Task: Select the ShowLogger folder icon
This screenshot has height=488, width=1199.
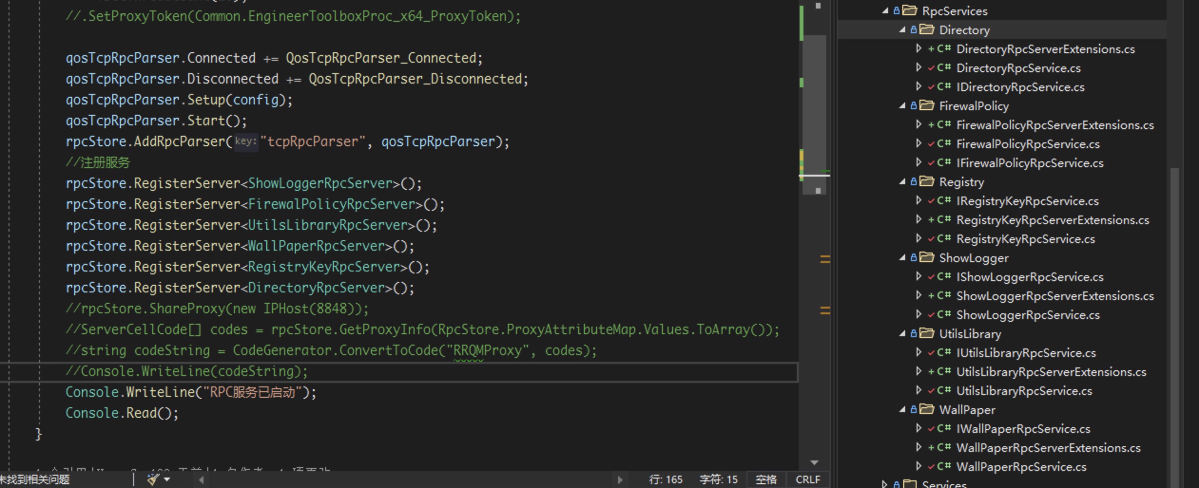Action: coord(927,257)
